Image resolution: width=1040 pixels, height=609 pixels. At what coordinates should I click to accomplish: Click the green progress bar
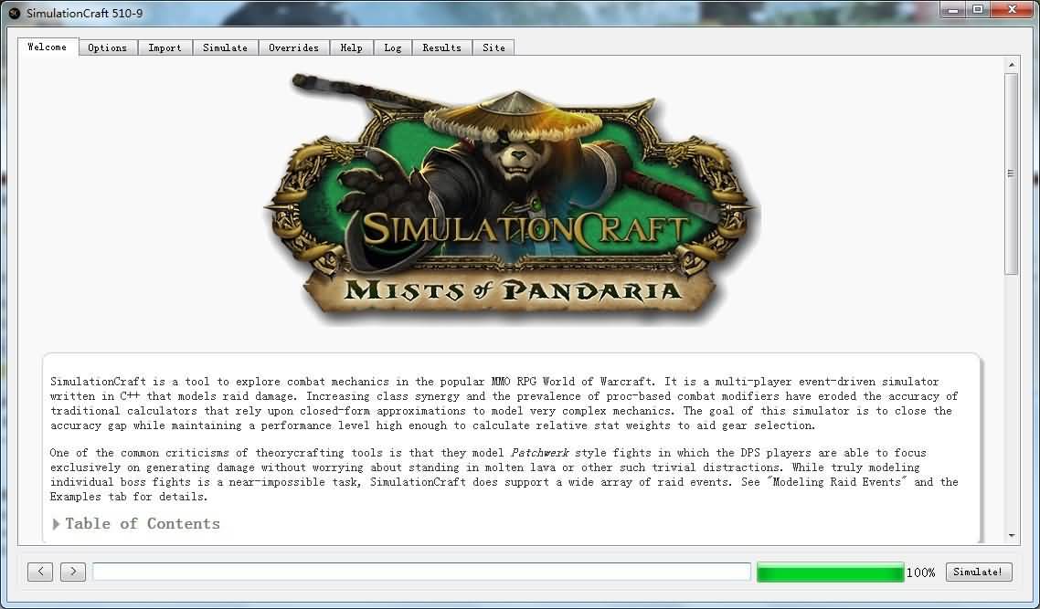click(831, 572)
